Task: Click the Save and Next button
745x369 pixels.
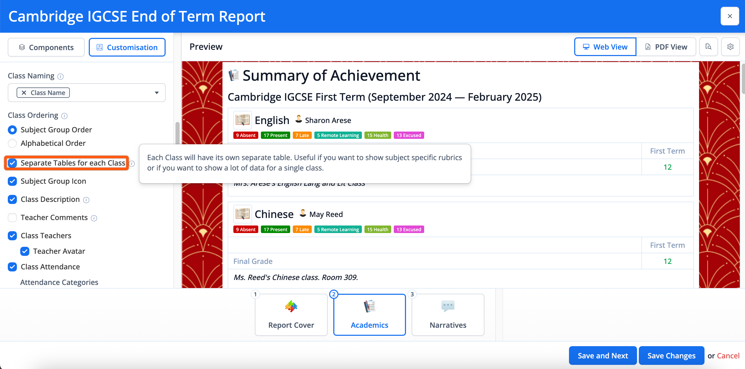Action: coord(602,356)
